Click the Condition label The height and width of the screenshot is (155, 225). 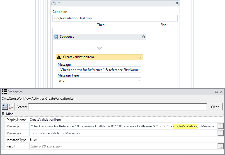click(60, 12)
